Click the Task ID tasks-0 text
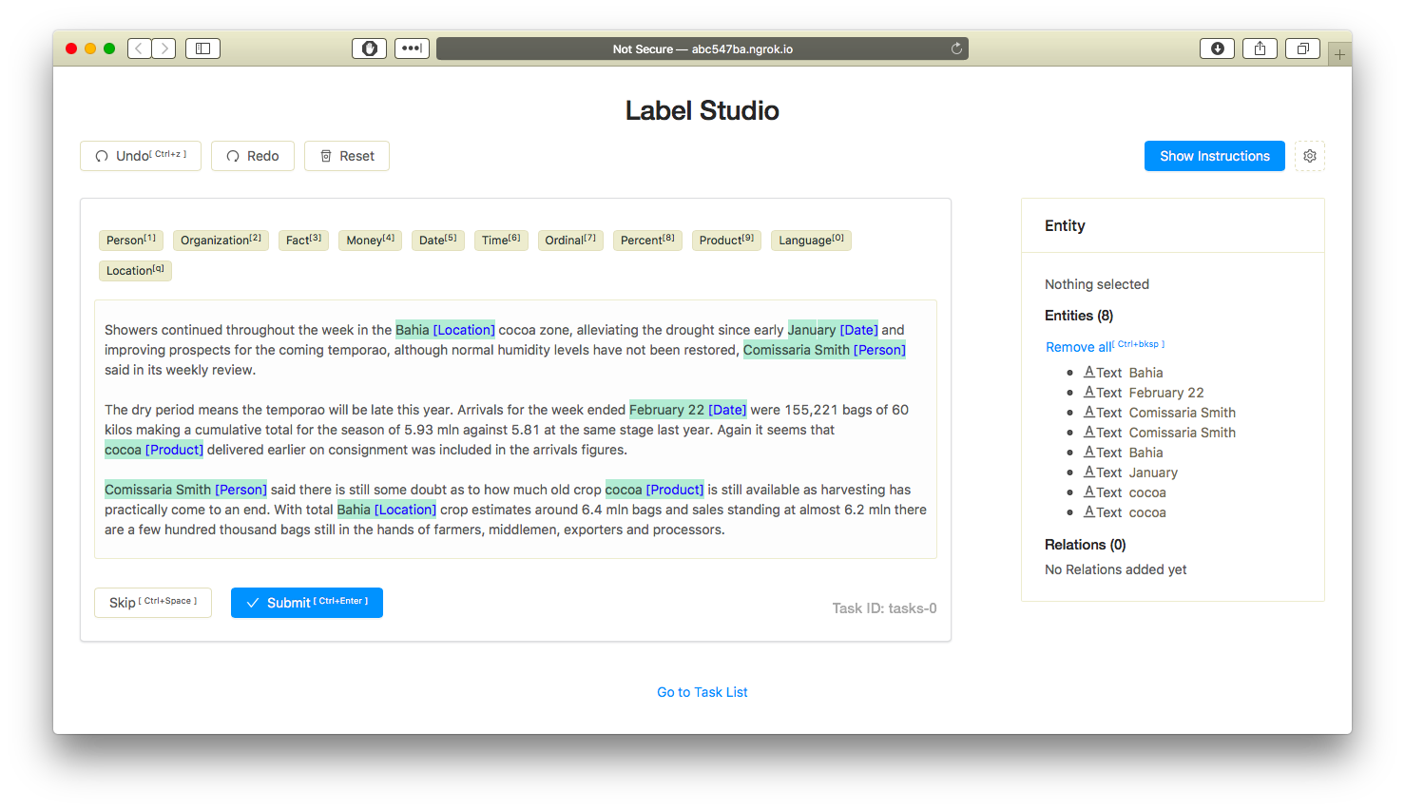 (x=884, y=608)
